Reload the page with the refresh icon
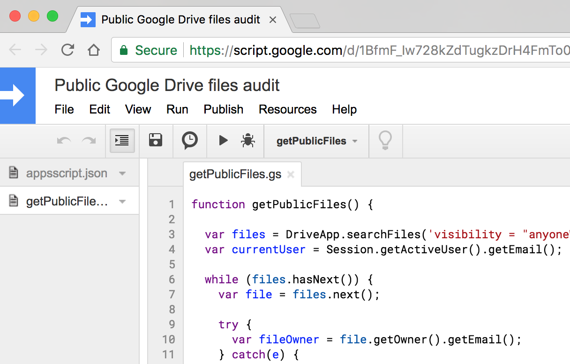 pyautogui.click(x=67, y=50)
